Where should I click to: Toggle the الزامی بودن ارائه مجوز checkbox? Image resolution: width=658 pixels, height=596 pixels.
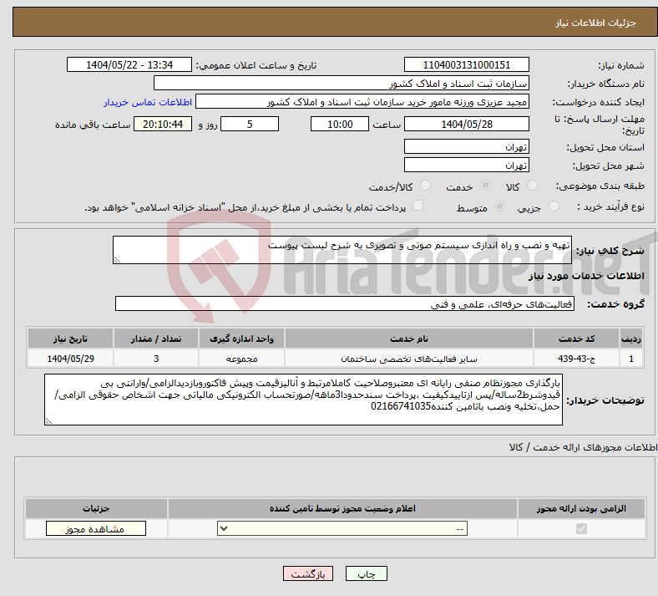point(581,528)
